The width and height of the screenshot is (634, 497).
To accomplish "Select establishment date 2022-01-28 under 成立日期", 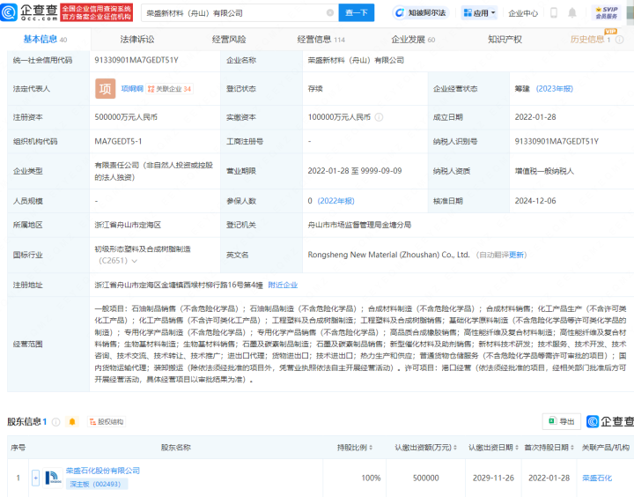I will [535, 117].
